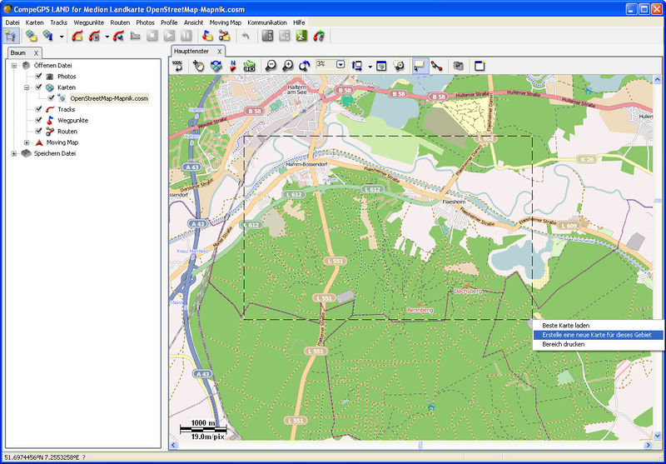Click the camera icon in map toolbar

click(458, 66)
